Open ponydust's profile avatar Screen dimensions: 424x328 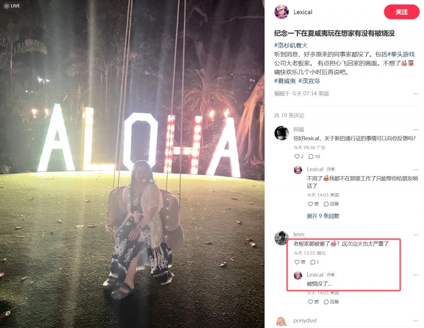281,322
